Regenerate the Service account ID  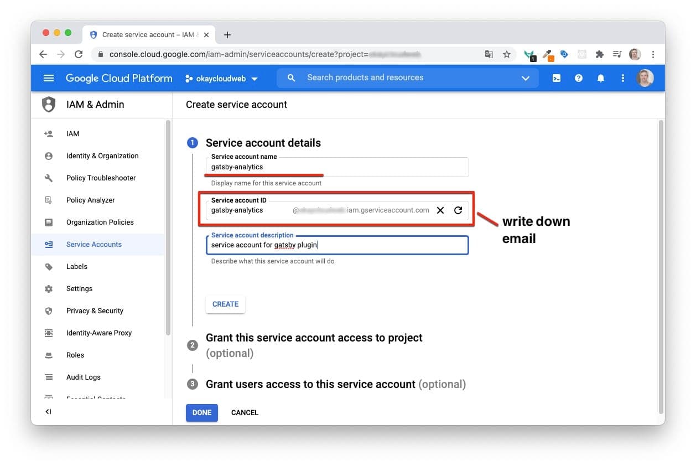458,210
